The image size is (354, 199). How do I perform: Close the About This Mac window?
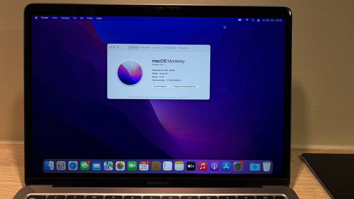pyautogui.click(x=111, y=47)
